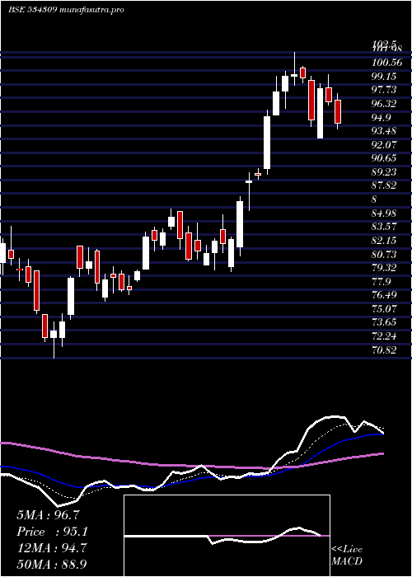Click the 97.73 price axis label
Screen dimensions: 412x577
[384, 90]
